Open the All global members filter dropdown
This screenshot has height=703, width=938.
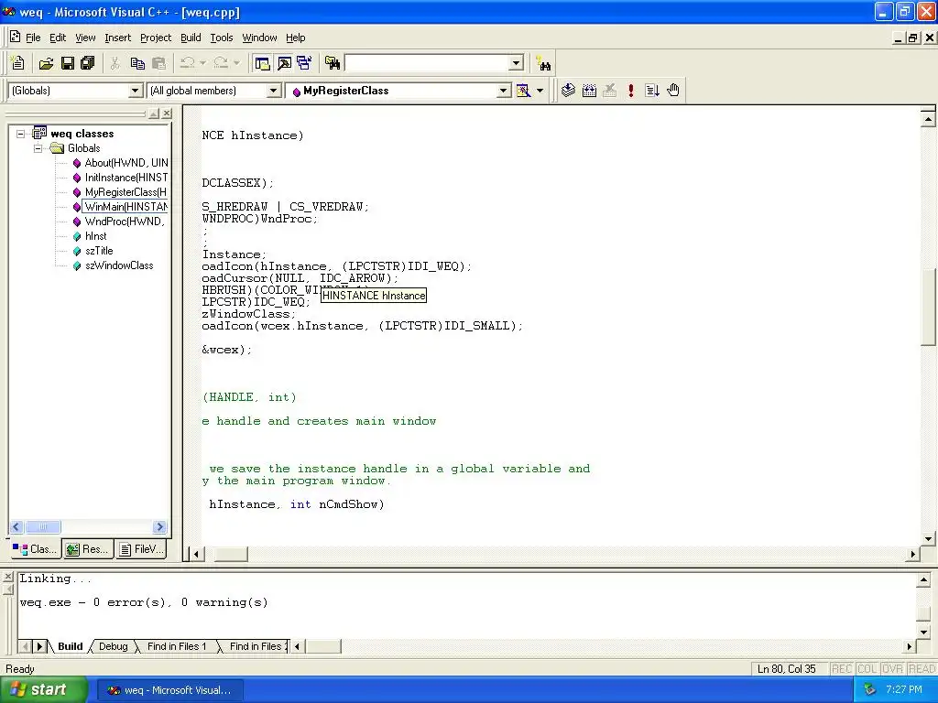[x=273, y=91]
